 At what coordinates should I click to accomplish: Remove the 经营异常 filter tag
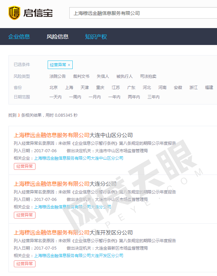click(x=69, y=65)
